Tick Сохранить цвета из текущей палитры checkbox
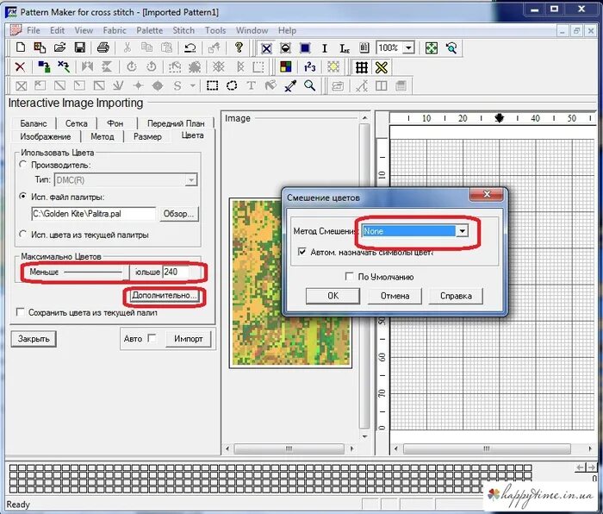Viewport: 603px width, 514px height. 21,312
